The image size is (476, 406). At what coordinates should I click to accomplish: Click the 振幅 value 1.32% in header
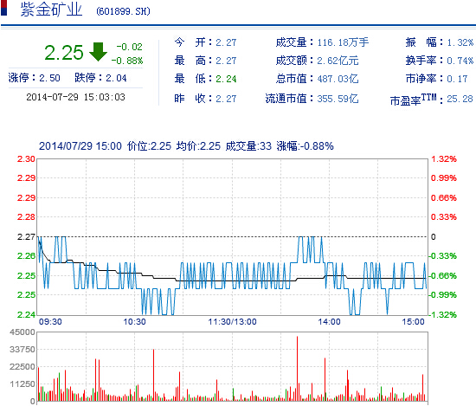460,42
